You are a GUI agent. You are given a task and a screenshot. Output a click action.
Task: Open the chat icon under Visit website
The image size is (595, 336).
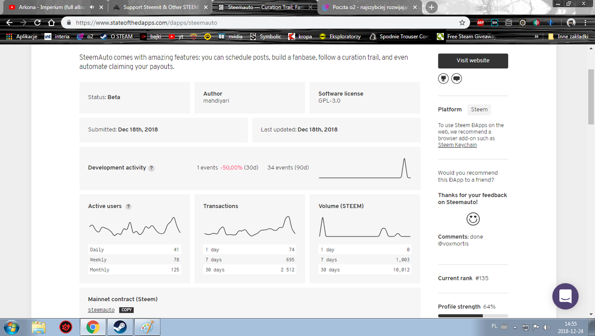[456, 79]
